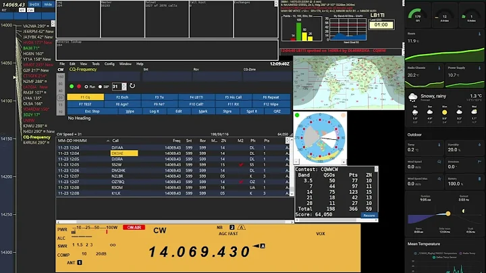
Task: Click the CW speed value field
Action: (x=117, y=86)
